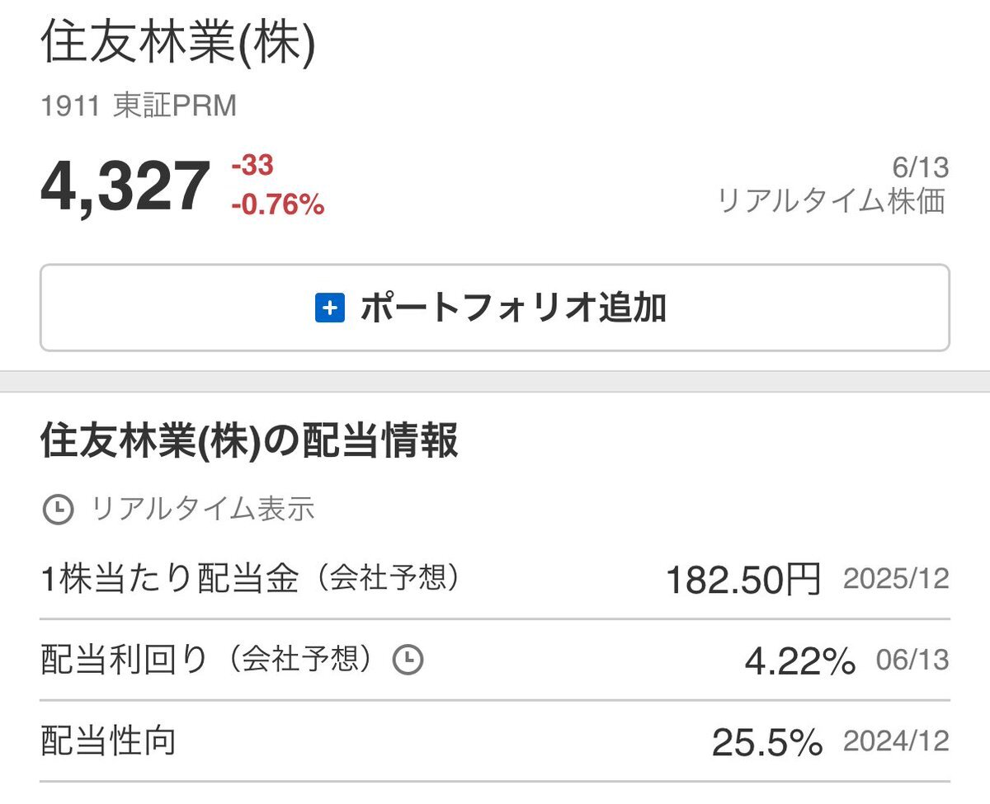Click the 4.22% dividend yield value
The image size is (990, 804).
pyautogui.click(x=800, y=661)
